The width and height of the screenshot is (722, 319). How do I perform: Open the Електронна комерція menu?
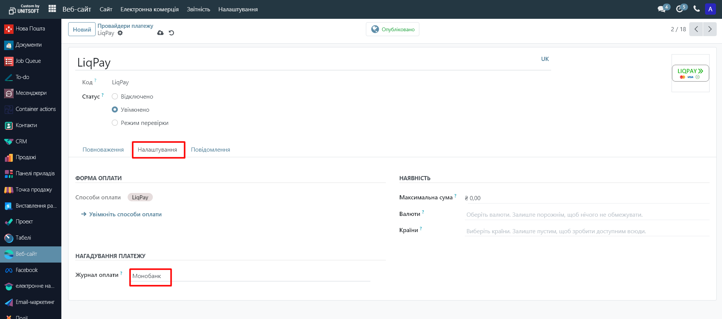[149, 9]
